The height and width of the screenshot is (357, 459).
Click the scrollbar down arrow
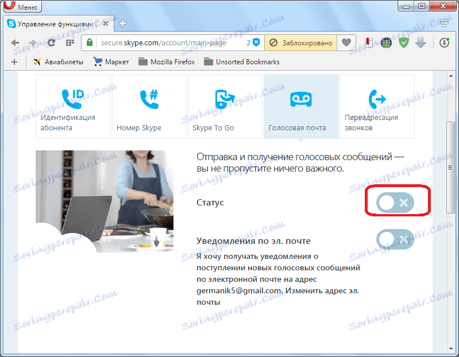[451, 349]
